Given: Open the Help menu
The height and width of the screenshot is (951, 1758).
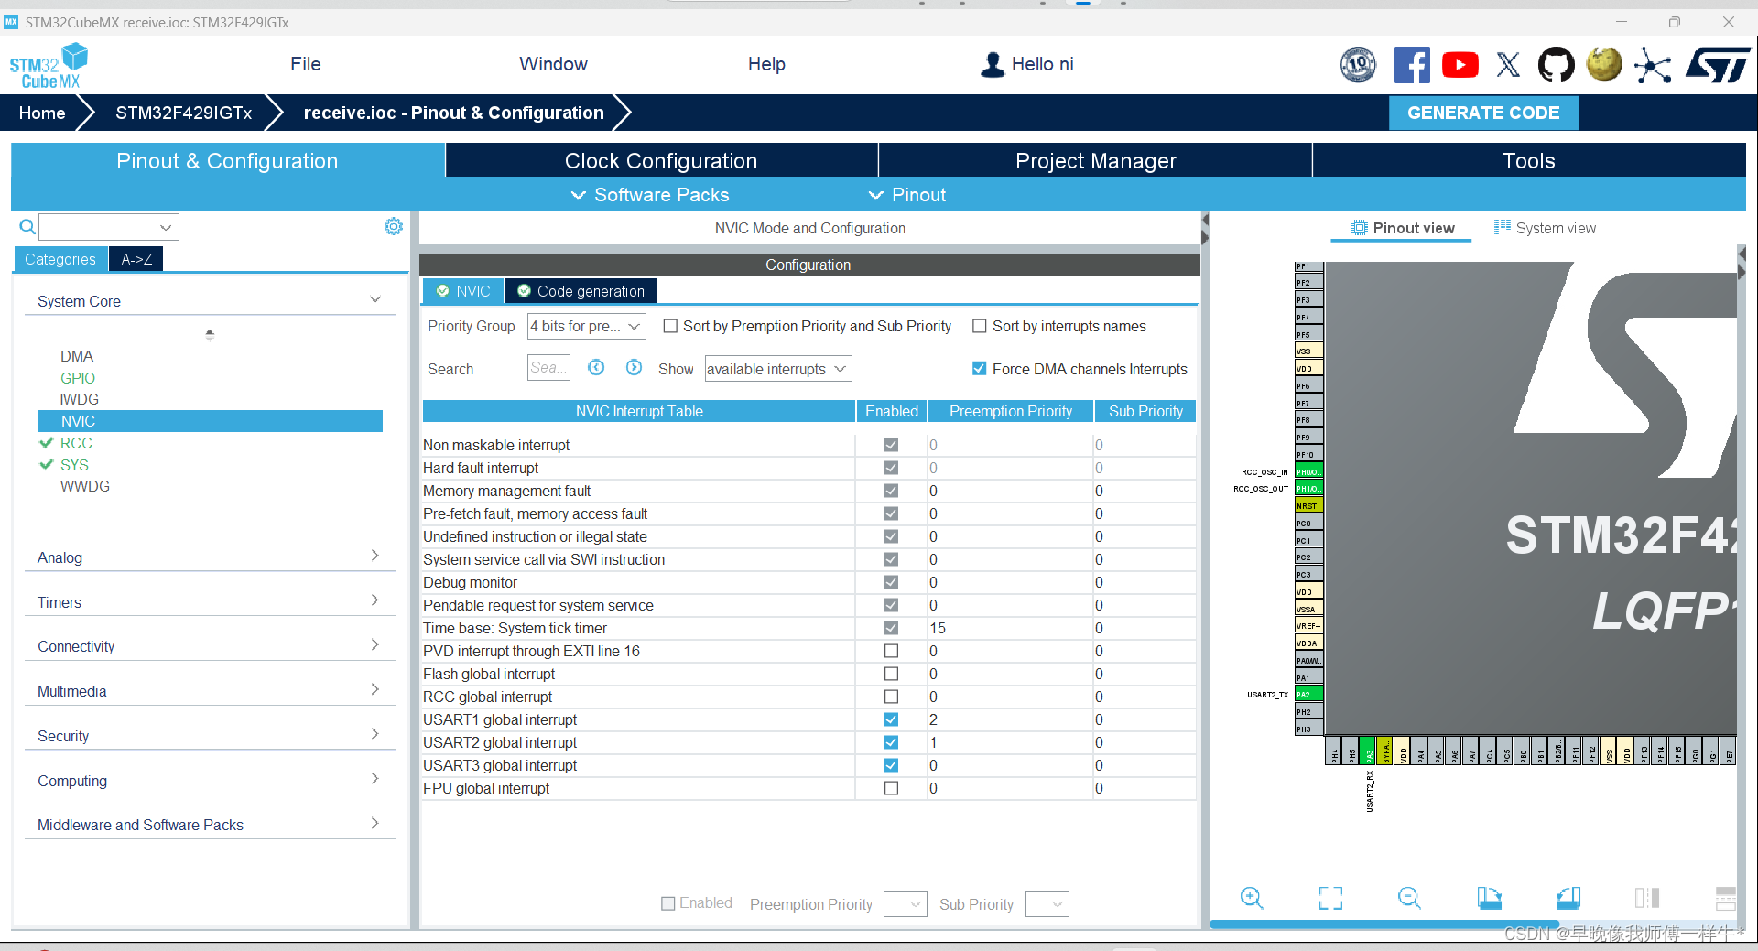Looking at the screenshot, I should [766, 64].
